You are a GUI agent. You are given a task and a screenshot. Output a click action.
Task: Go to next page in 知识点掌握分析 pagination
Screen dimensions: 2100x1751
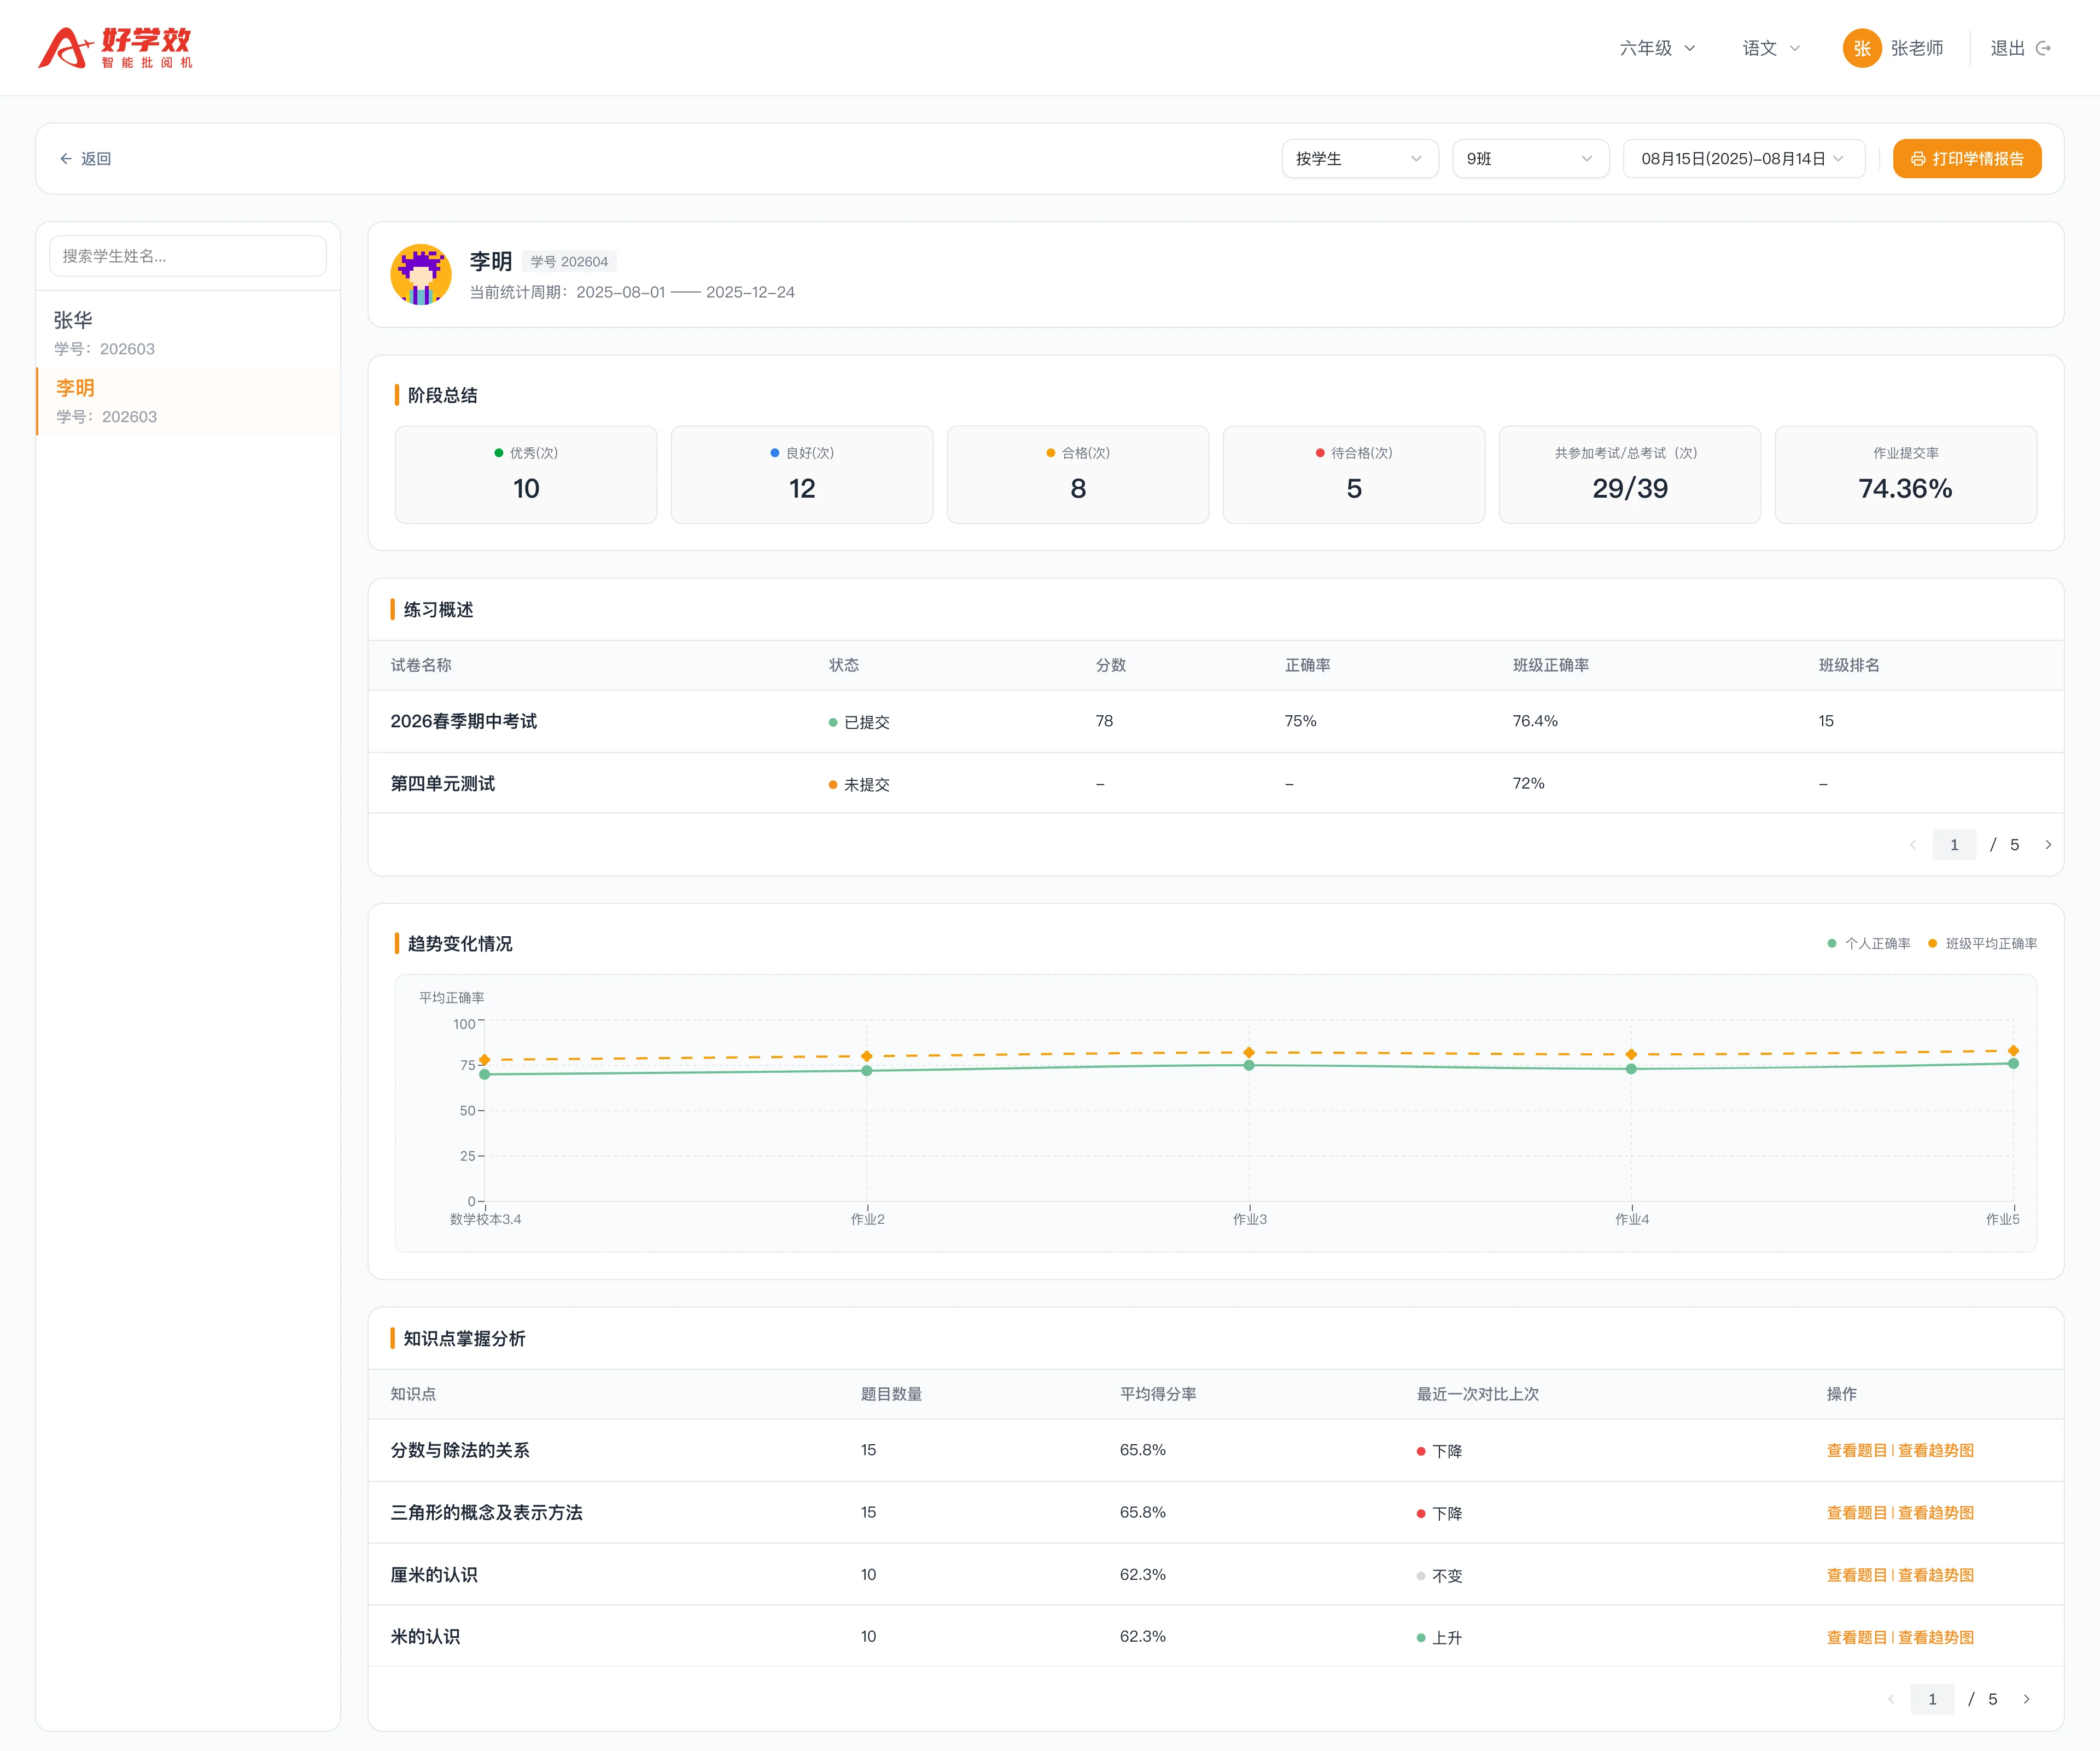point(2027,1699)
